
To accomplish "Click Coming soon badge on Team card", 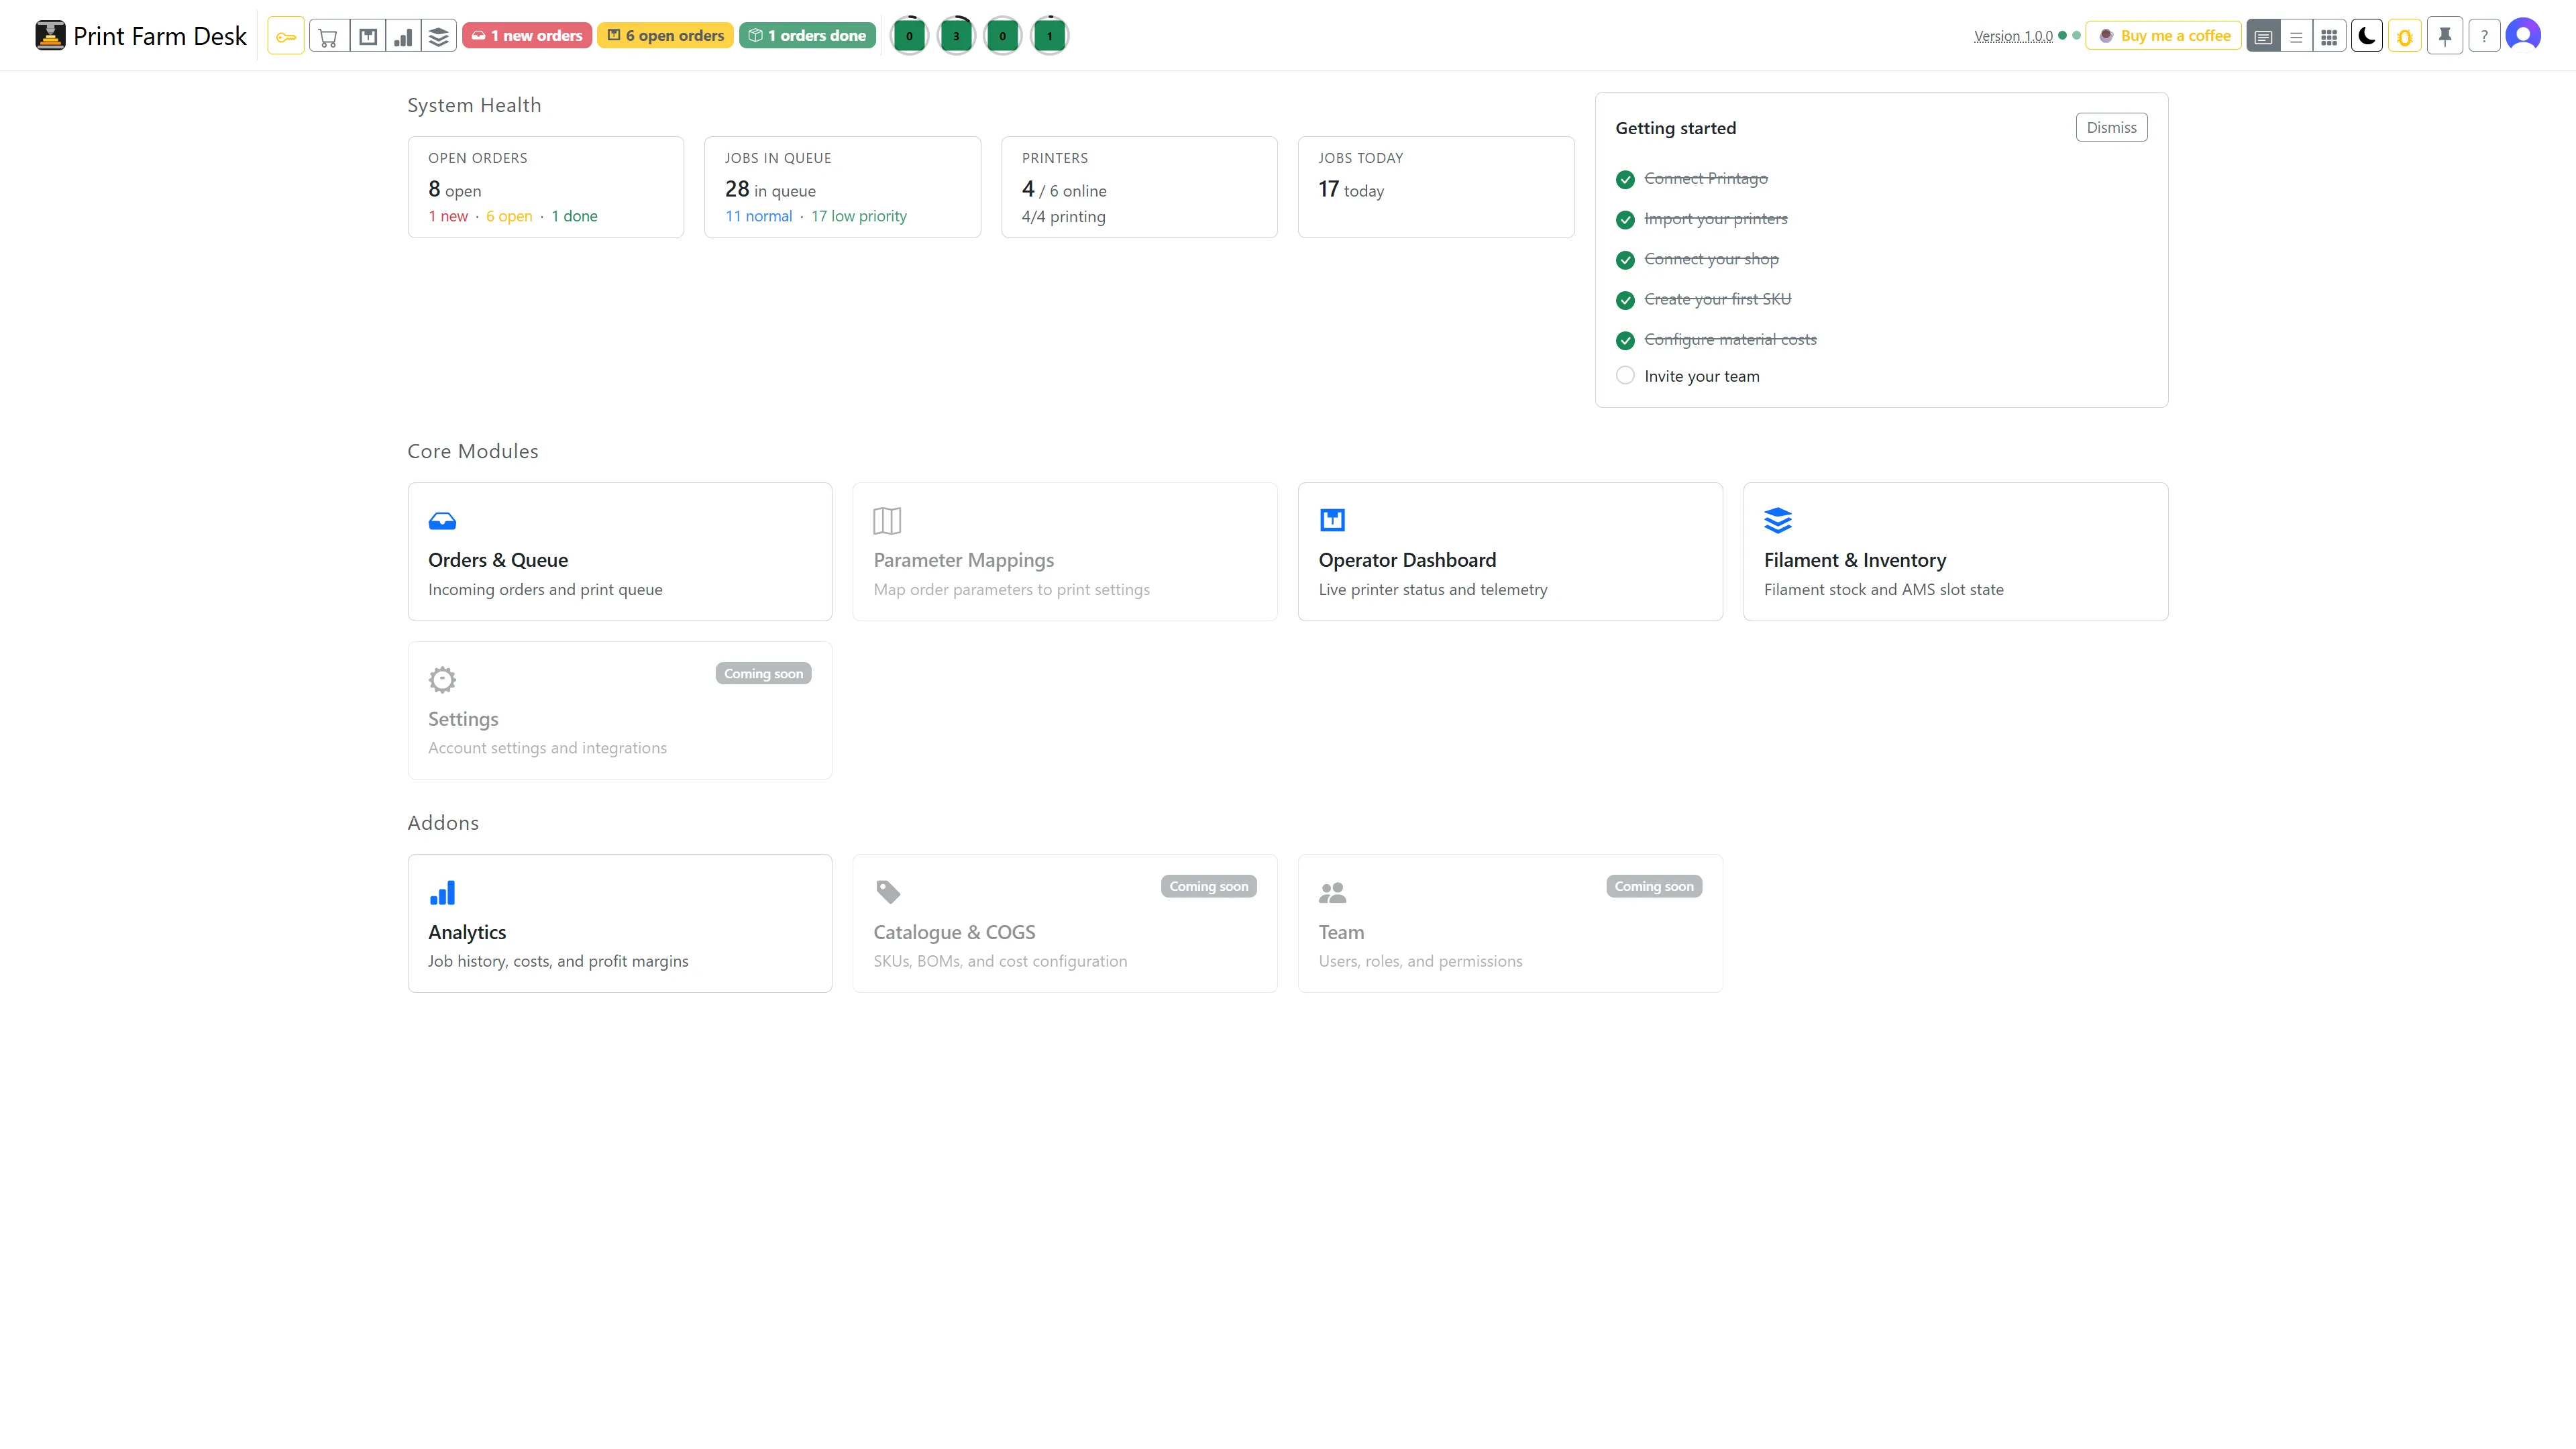I will [1654, 886].
